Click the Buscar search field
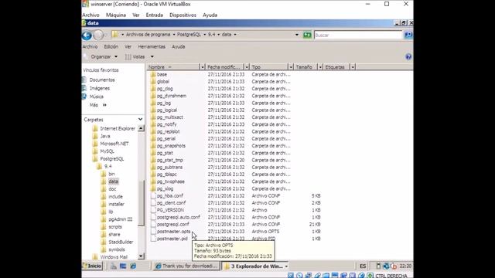The width and height of the screenshot is (495, 278). tap(358, 35)
